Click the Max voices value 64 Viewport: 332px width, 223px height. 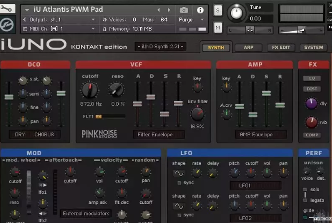pyautogui.click(x=164, y=20)
